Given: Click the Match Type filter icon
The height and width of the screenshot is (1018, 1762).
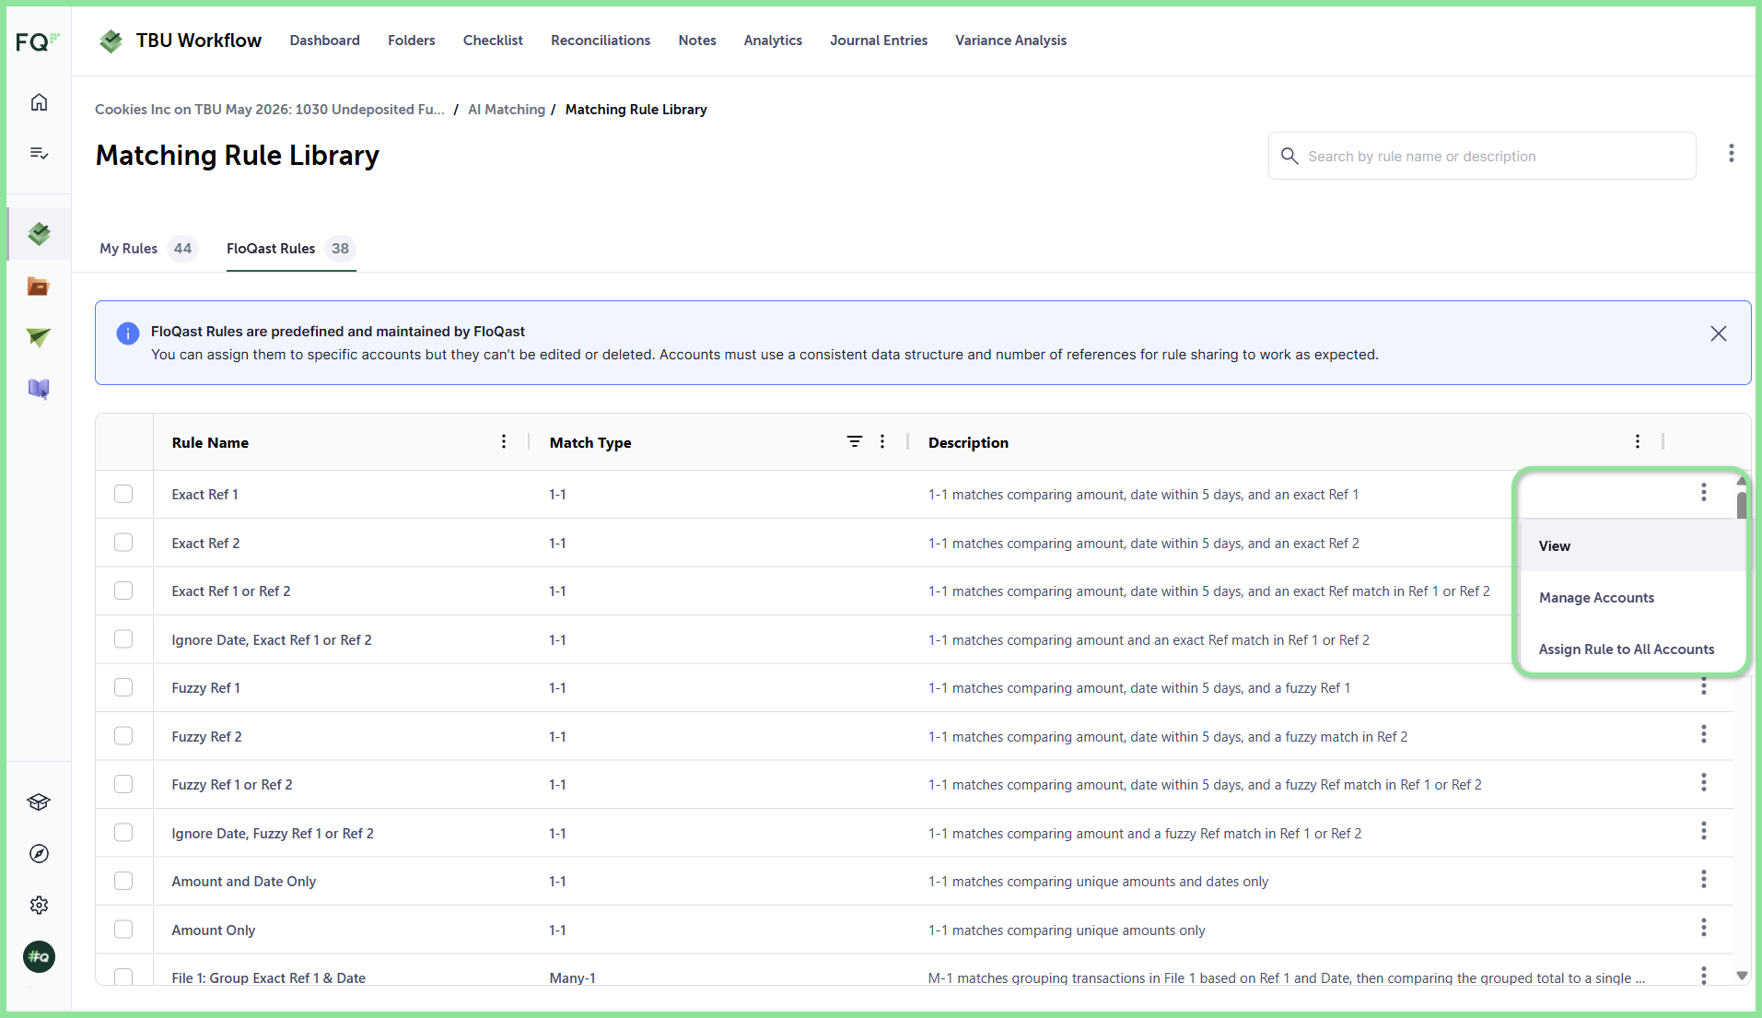Looking at the screenshot, I should 855,442.
